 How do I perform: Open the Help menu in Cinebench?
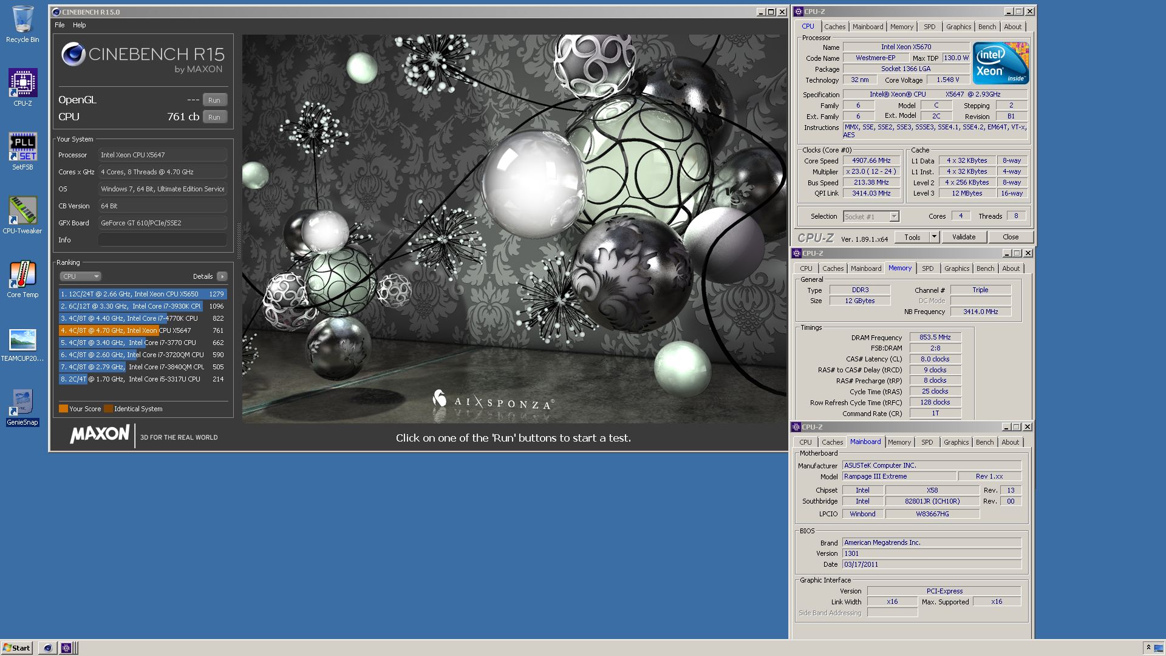[80, 25]
